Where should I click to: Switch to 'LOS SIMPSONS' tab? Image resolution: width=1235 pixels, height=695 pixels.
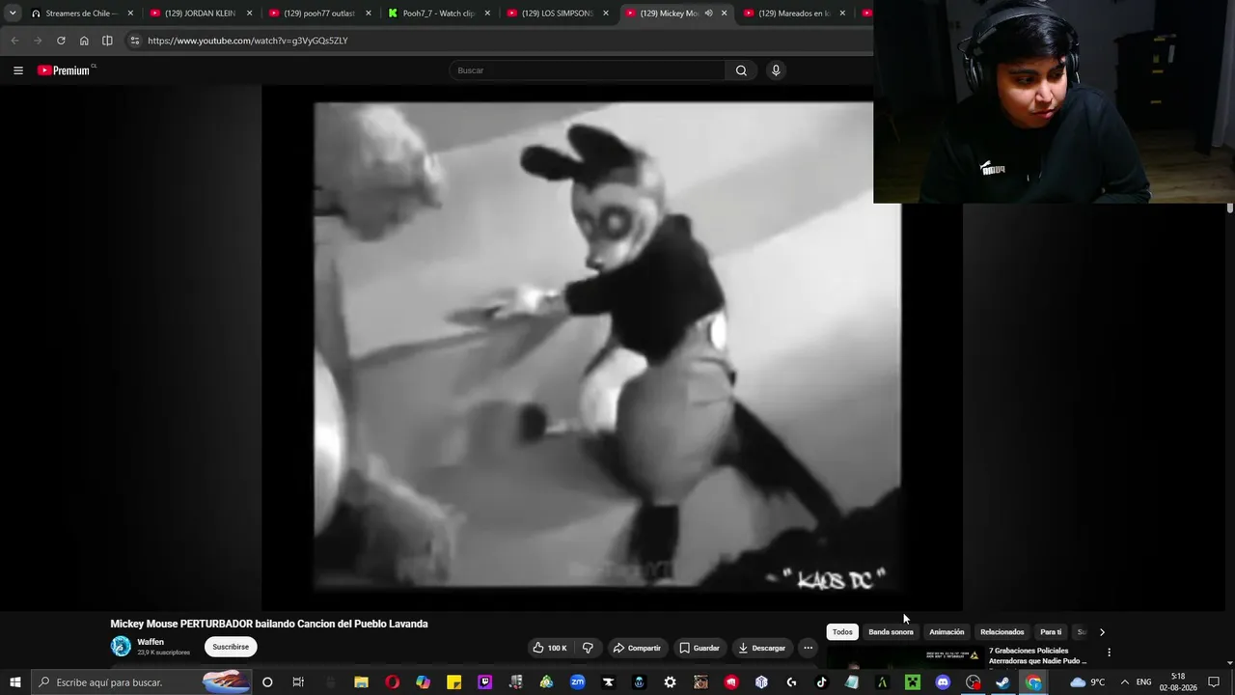(x=557, y=14)
